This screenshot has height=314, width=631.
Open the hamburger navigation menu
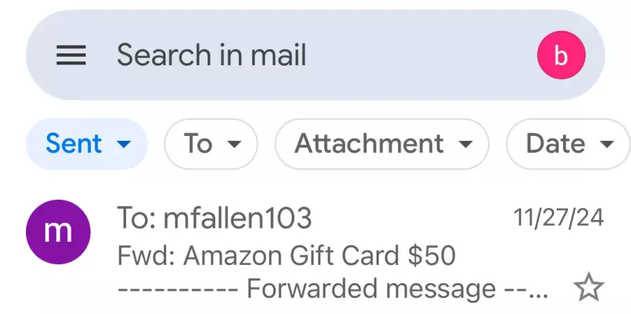tap(71, 55)
